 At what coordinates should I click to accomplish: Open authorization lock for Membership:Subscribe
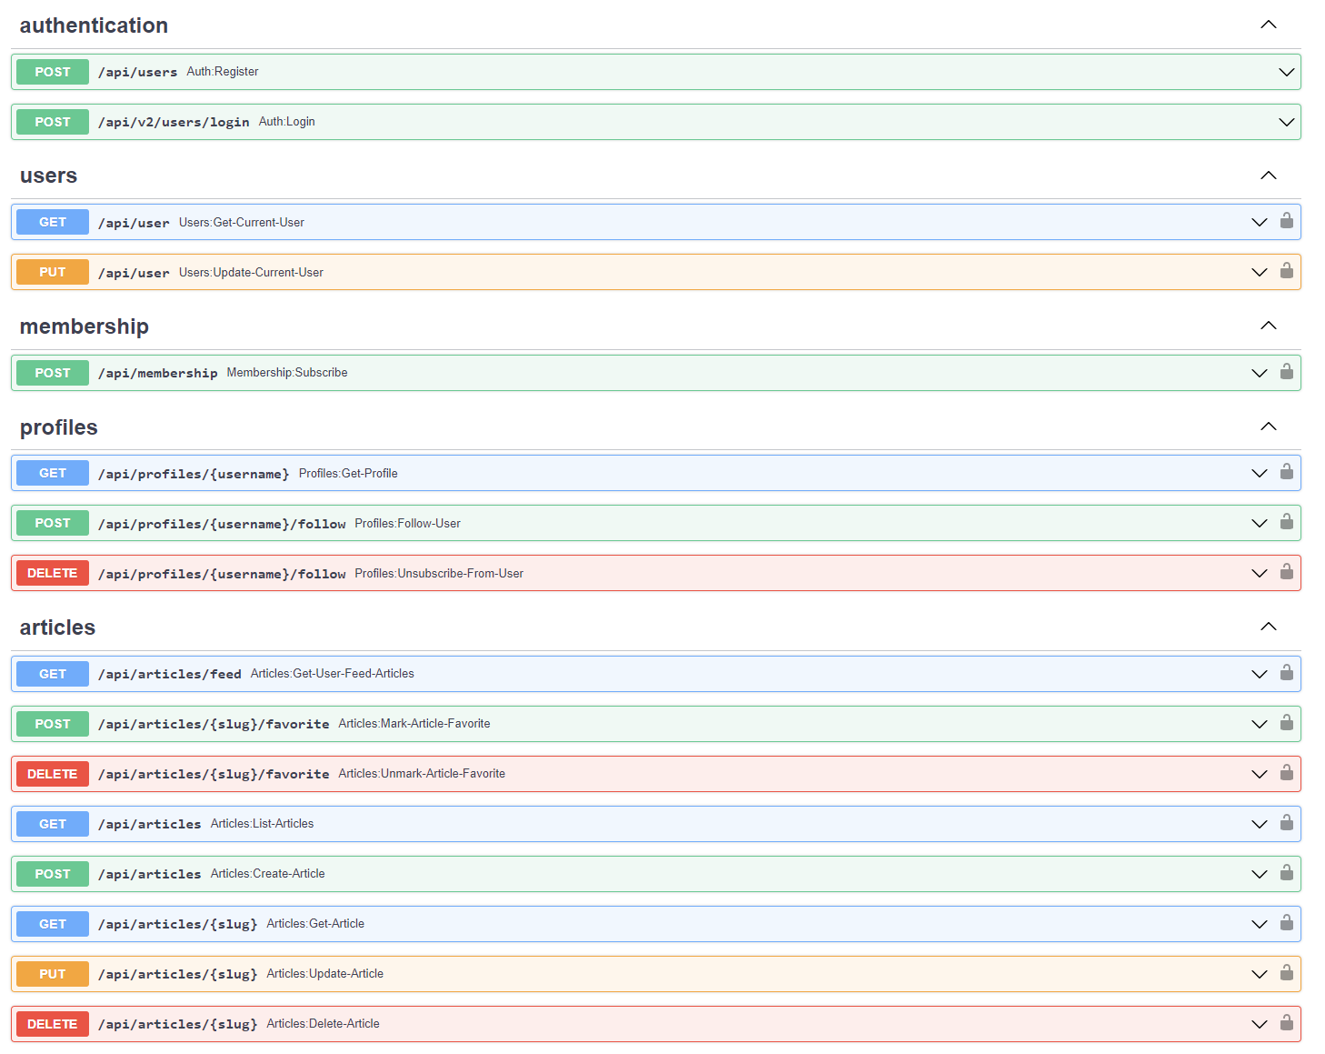point(1287,372)
